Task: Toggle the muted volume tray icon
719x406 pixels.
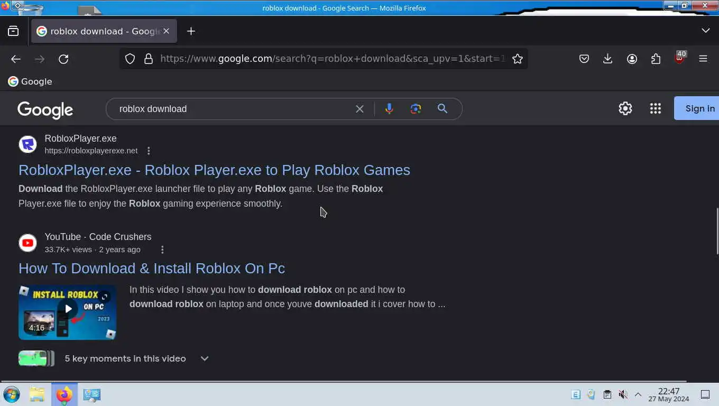Action: [623, 394]
